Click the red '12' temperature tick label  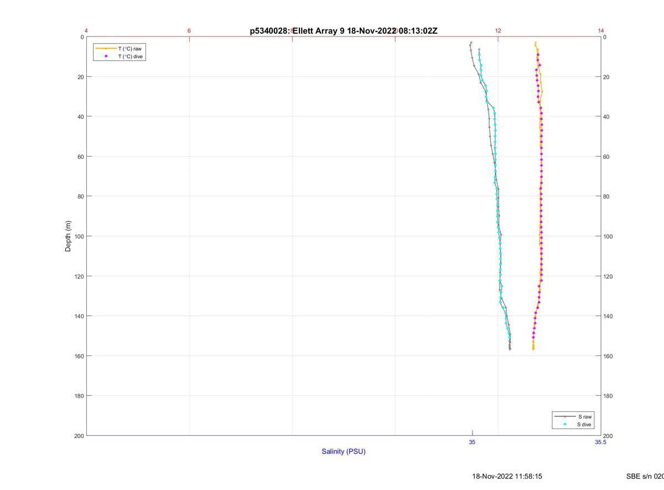[x=498, y=31]
